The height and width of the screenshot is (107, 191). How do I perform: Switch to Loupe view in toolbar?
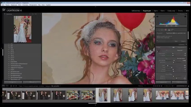coord(3,86)
